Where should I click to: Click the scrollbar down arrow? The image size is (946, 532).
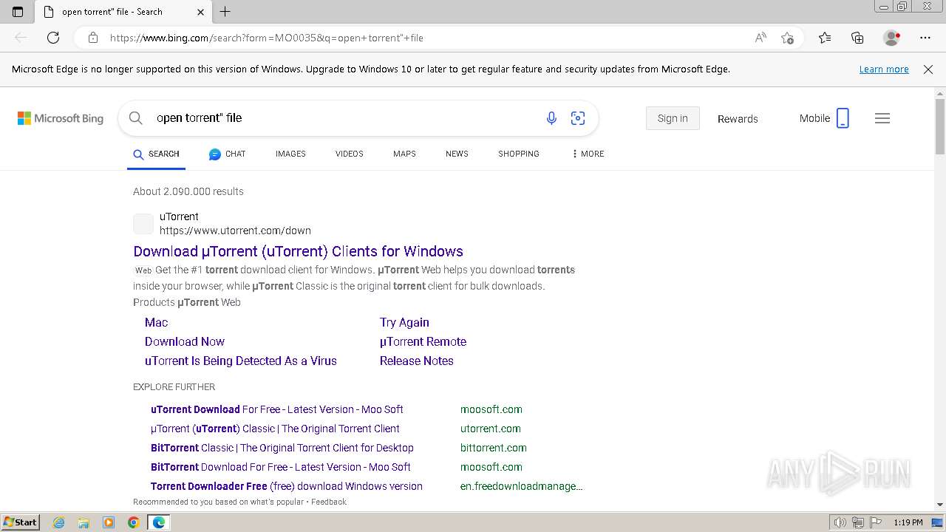pos(940,505)
